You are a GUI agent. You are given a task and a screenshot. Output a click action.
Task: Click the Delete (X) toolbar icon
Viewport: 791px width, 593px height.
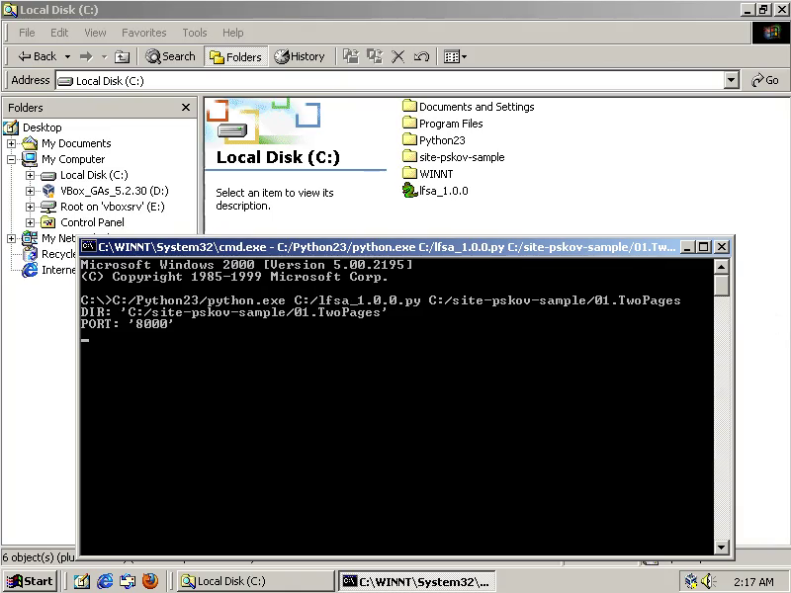point(398,56)
